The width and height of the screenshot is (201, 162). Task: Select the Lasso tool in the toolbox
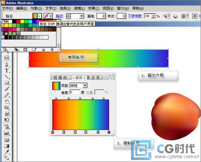pos(7,57)
